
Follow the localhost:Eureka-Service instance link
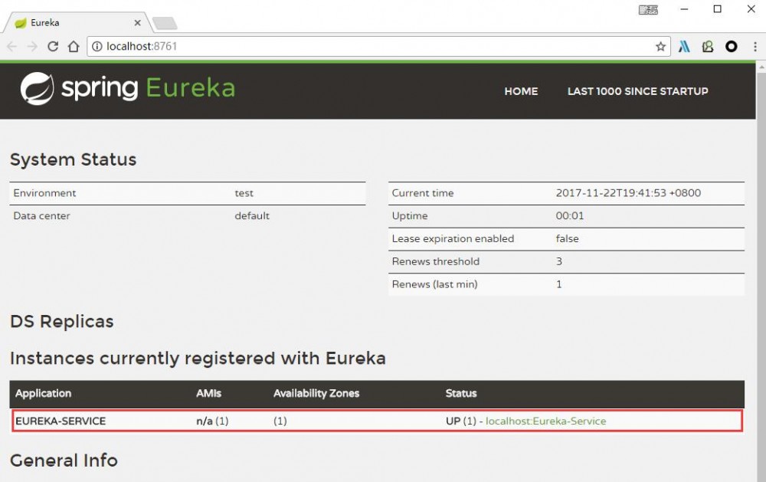point(545,421)
